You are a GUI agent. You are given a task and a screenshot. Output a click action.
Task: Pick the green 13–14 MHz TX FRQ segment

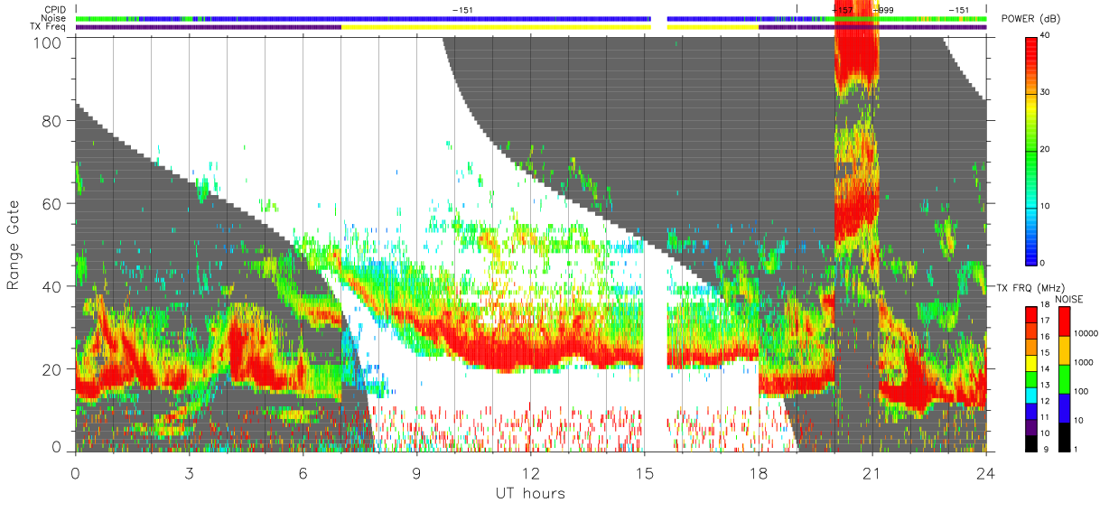coord(1032,379)
